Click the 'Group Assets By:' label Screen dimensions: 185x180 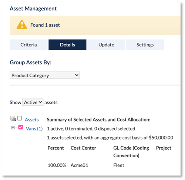30,62
